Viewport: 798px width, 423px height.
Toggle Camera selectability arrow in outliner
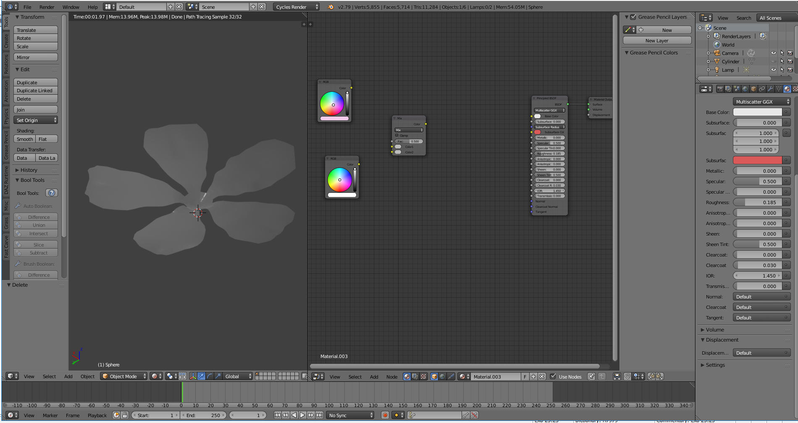782,53
